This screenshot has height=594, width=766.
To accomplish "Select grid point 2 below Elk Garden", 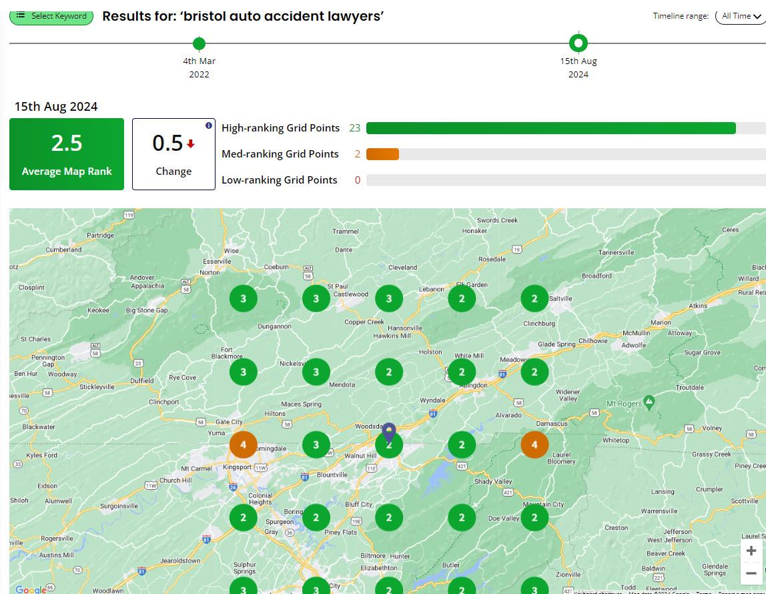I will [x=462, y=298].
